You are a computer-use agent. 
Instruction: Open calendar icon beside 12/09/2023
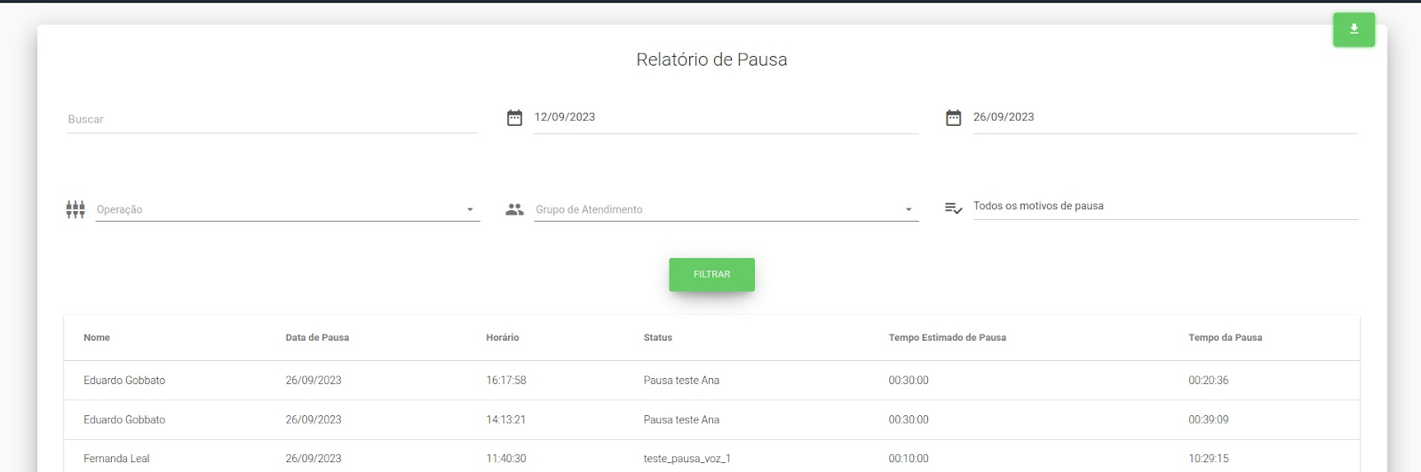pos(514,118)
